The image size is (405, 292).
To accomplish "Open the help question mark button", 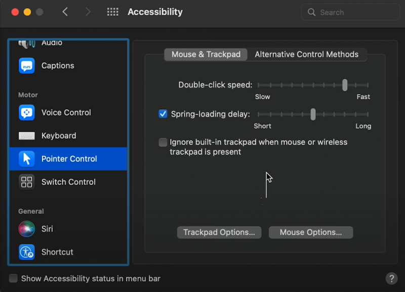I will click(391, 278).
